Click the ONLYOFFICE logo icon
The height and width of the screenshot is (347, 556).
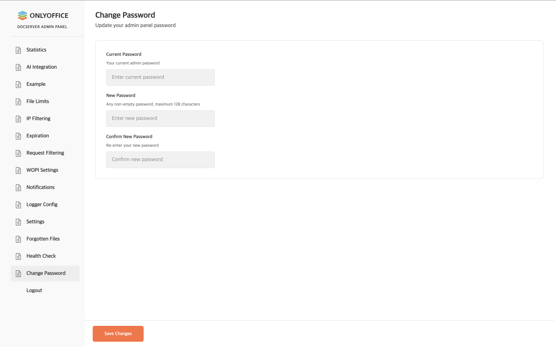23,16
